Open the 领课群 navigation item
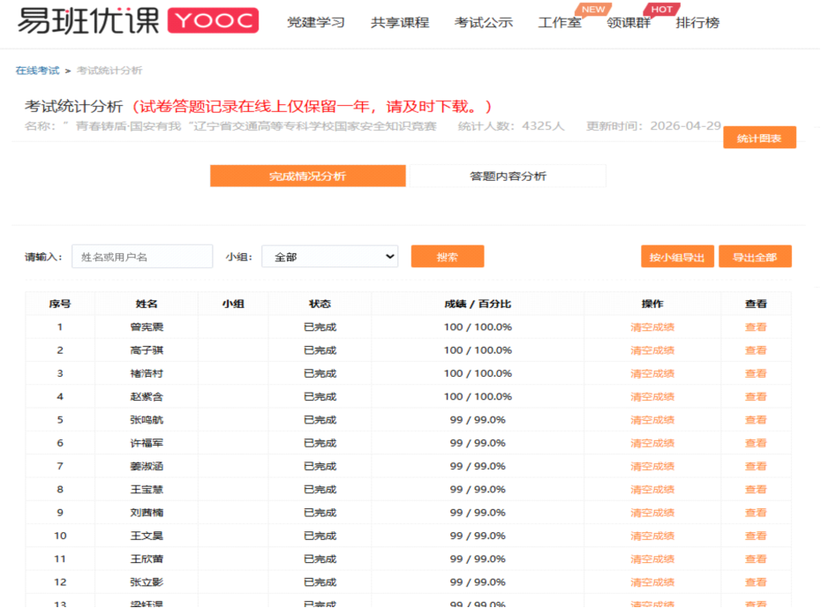The height and width of the screenshot is (608, 821). point(629,22)
